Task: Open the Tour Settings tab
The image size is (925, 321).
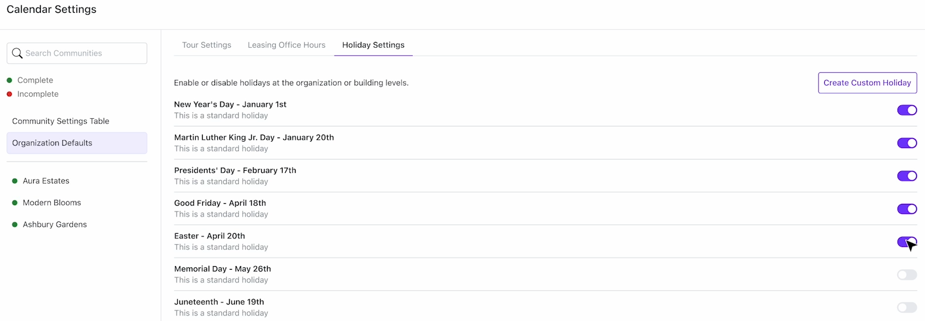Action: click(206, 45)
